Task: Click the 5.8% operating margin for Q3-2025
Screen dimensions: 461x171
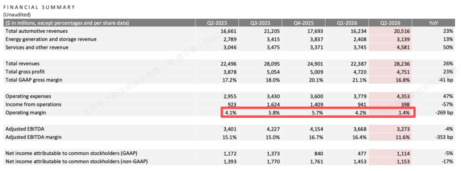Action: (274, 113)
